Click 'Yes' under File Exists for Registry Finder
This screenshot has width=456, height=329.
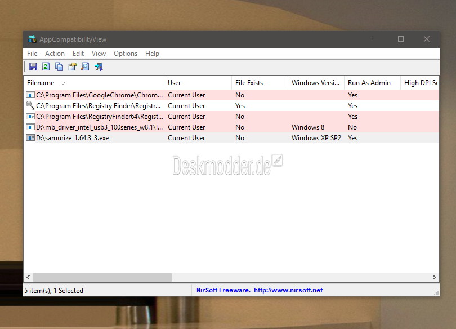click(x=240, y=106)
